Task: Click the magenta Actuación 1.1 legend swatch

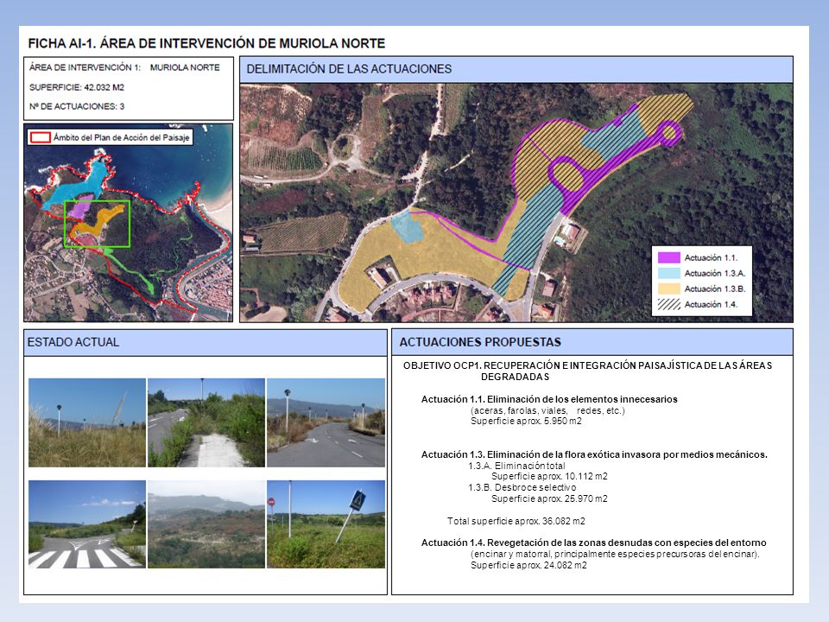Action: (x=668, y=257)
